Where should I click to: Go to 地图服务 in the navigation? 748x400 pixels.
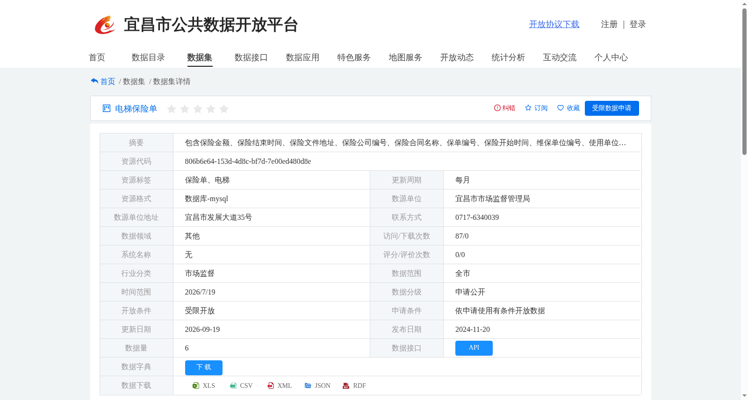click(x=405, y=57)
